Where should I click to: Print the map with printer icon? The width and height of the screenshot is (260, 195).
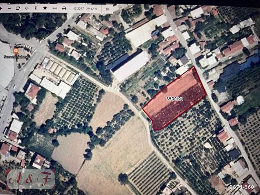[x=64, y=8]
